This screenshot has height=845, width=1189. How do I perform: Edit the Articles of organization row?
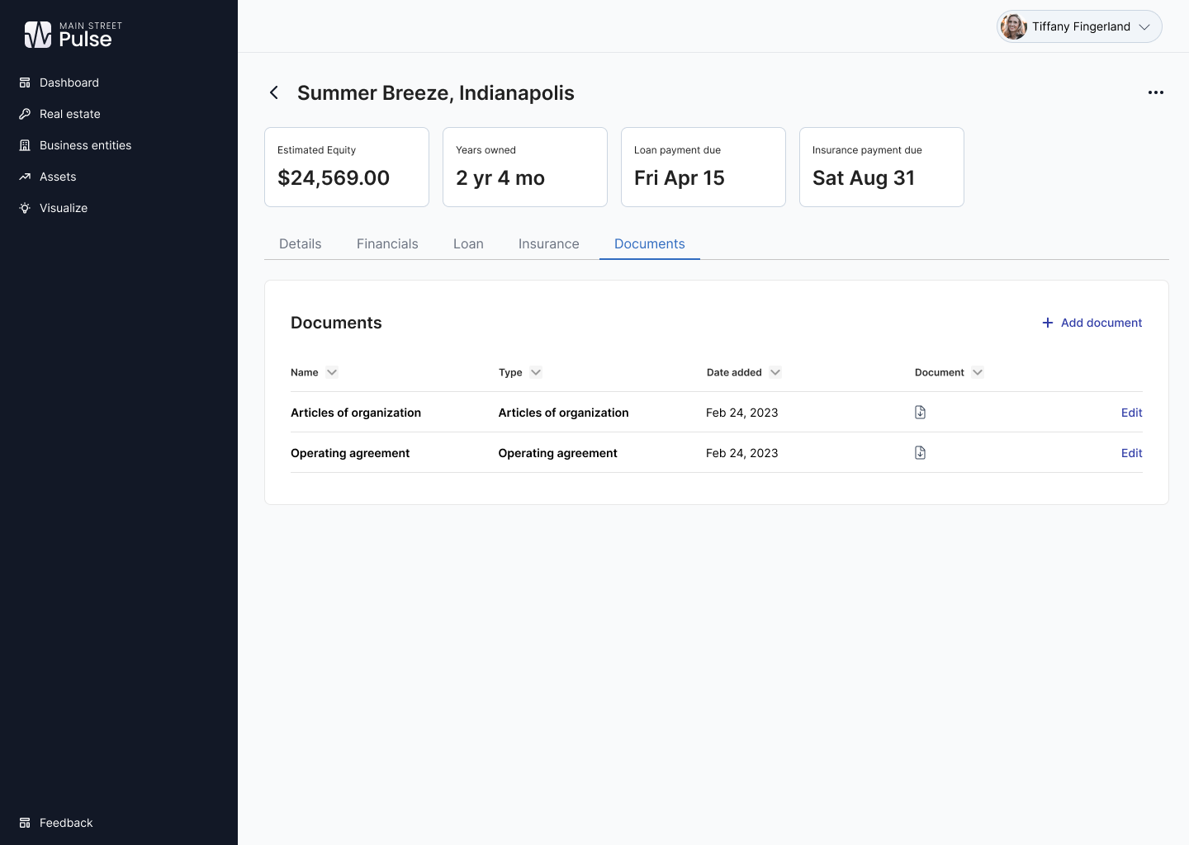tap(1132, 413)
